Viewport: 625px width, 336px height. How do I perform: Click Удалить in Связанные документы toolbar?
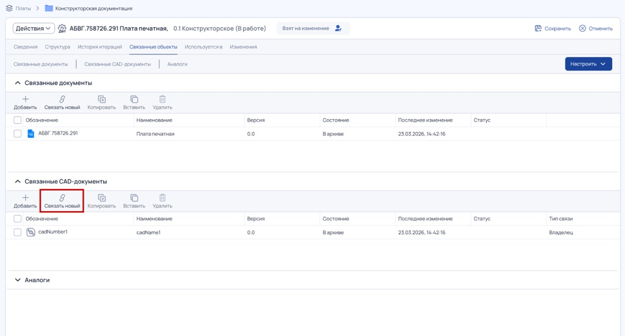tap(162, 103)
